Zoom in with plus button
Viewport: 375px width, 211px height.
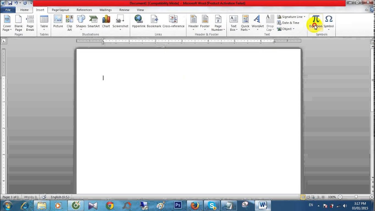(372, 197)
